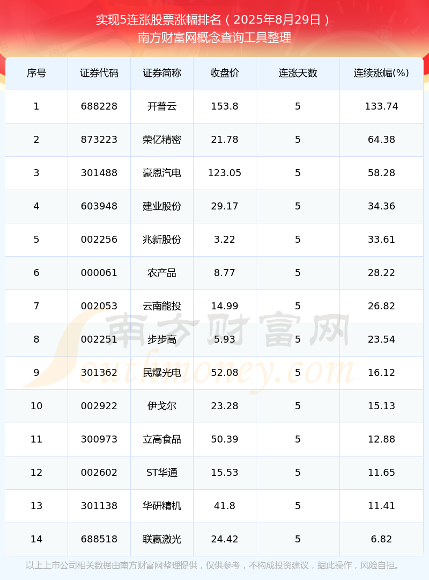Click the closing price 21.78
Viewport: 429px width, 580px height.
[225, 140]
